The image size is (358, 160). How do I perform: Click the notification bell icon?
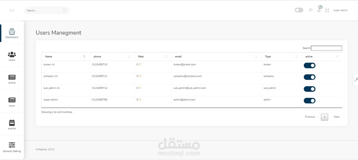point(319,10)
